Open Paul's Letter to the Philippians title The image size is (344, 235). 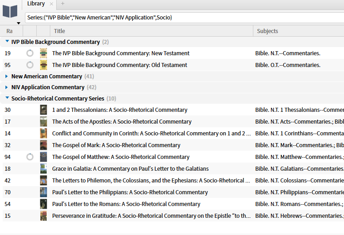point(130,192)
